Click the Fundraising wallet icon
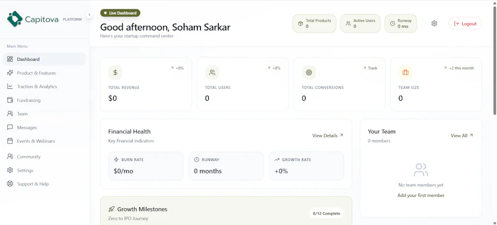Screen dimensions: 497x225 [10, 100]
